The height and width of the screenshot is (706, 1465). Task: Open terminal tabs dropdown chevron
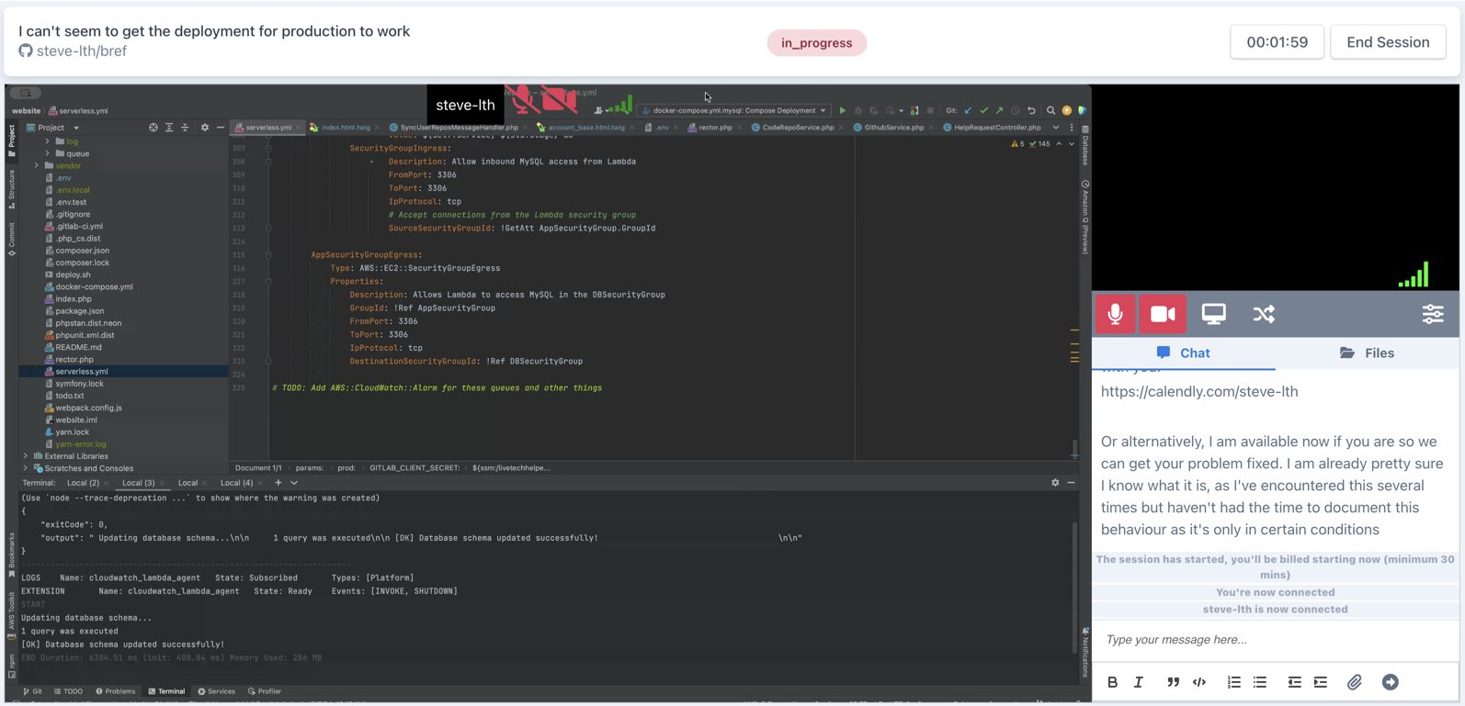click(294, 483)
